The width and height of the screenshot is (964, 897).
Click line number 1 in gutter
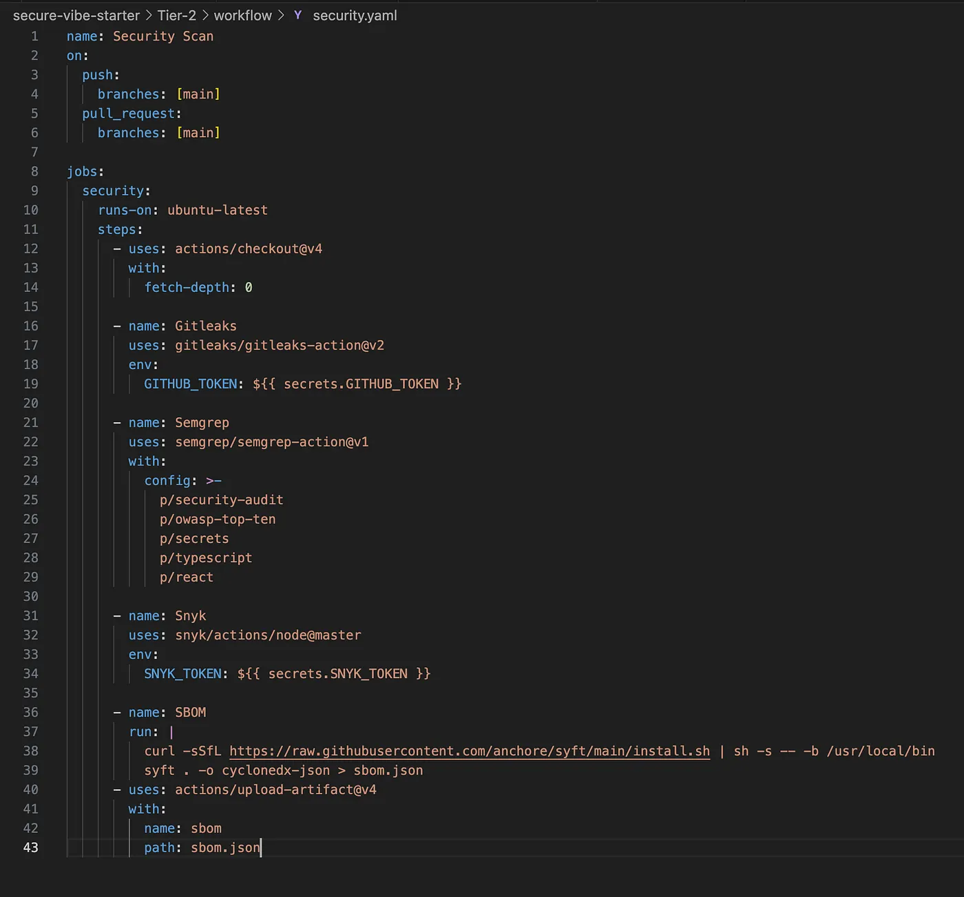click(x=34, y=36)
